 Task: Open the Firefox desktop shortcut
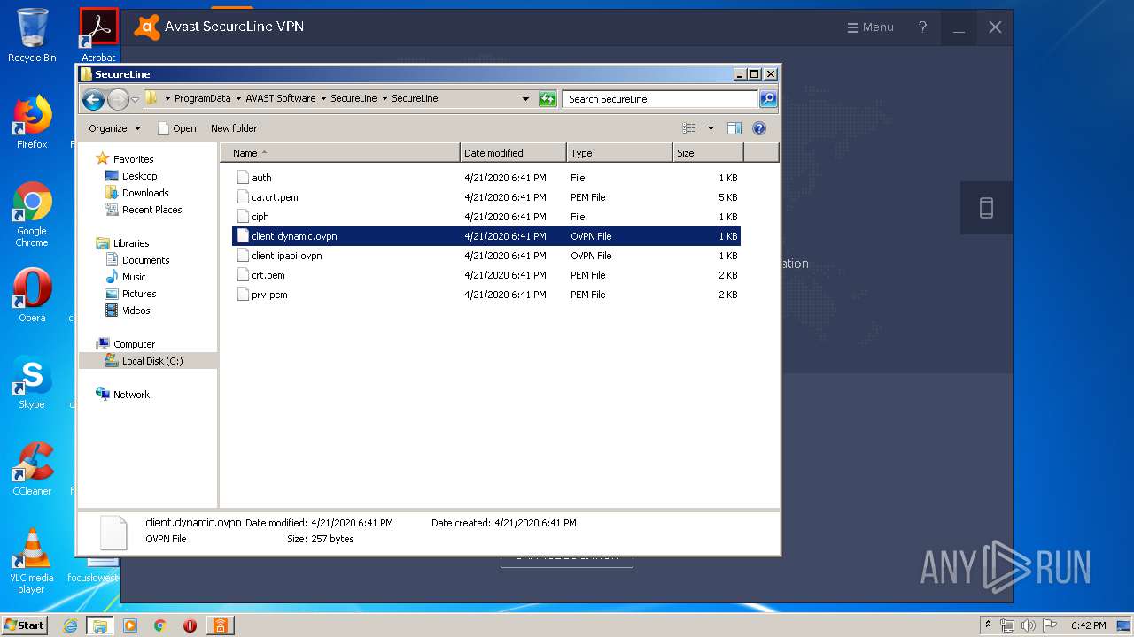(32, 122)
